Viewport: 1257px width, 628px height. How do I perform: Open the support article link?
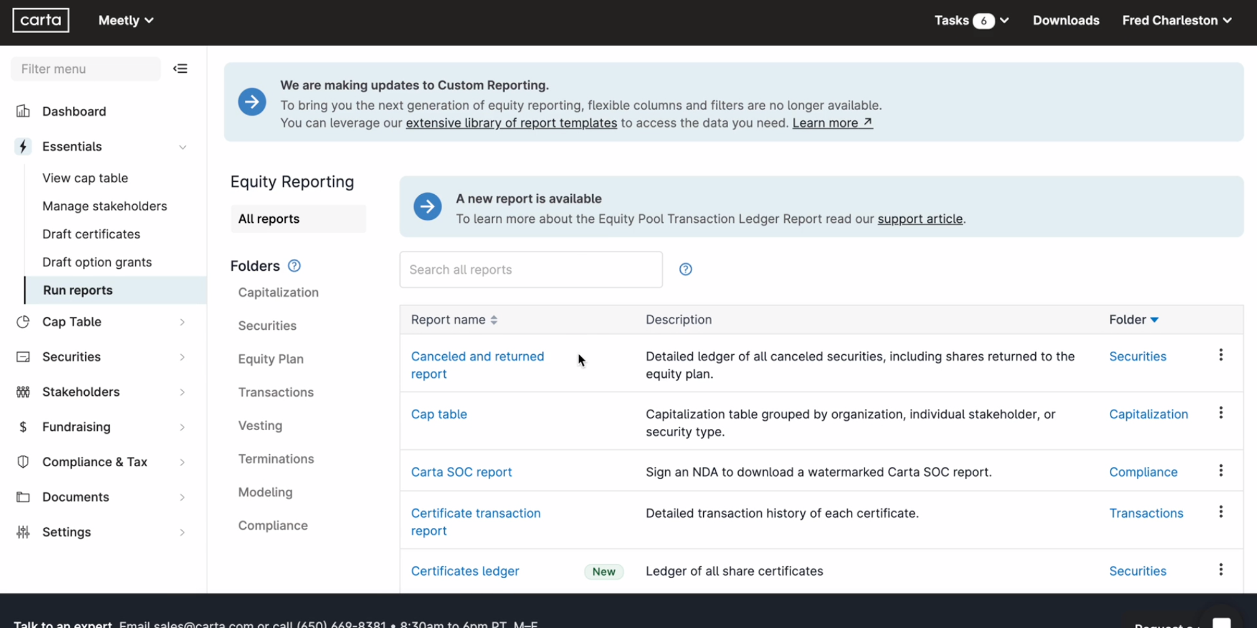click(920, 219)
